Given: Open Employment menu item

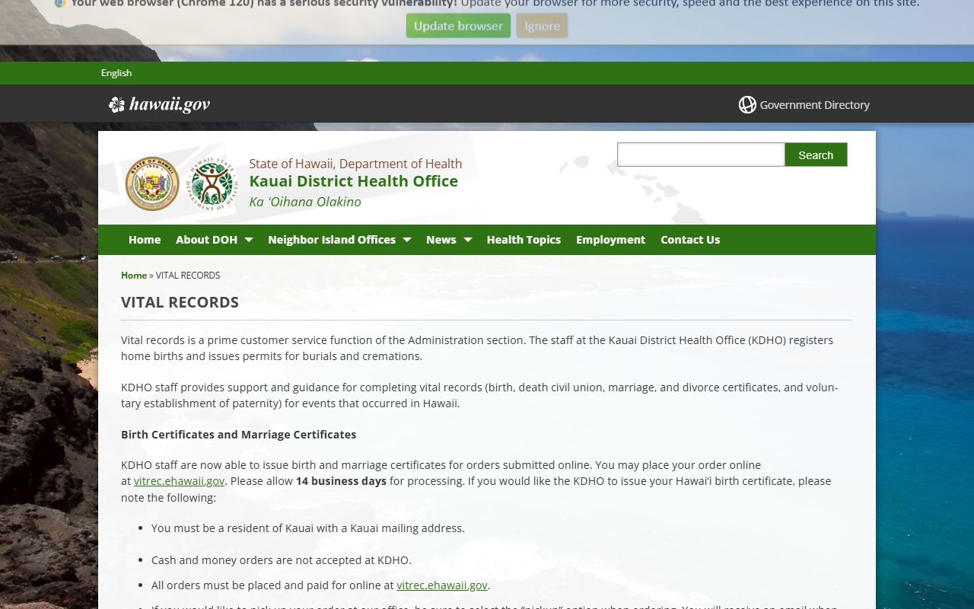Looking at the screenshot, I should 610,240.
